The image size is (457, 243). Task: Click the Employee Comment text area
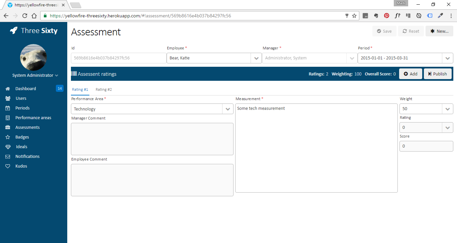pyautogui.click(x=152, y=180)
